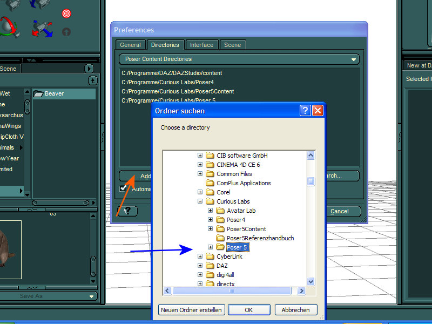Click the OK button
The height and width of the screenshot is (324, 432).
[249, 310]
